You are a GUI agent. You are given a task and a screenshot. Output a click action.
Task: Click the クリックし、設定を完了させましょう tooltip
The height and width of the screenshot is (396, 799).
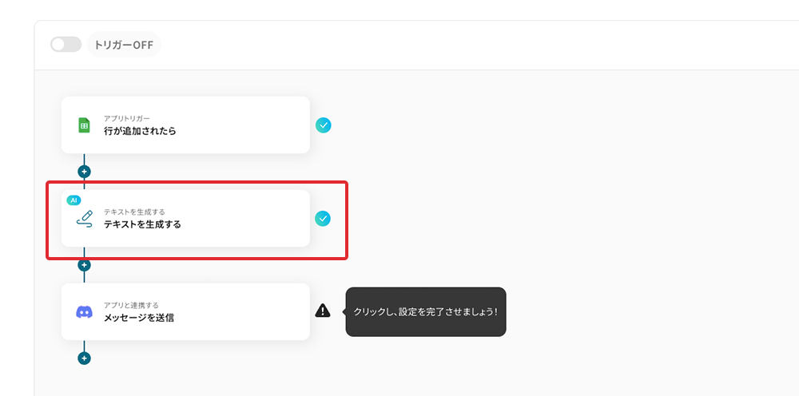pos(425,311)
